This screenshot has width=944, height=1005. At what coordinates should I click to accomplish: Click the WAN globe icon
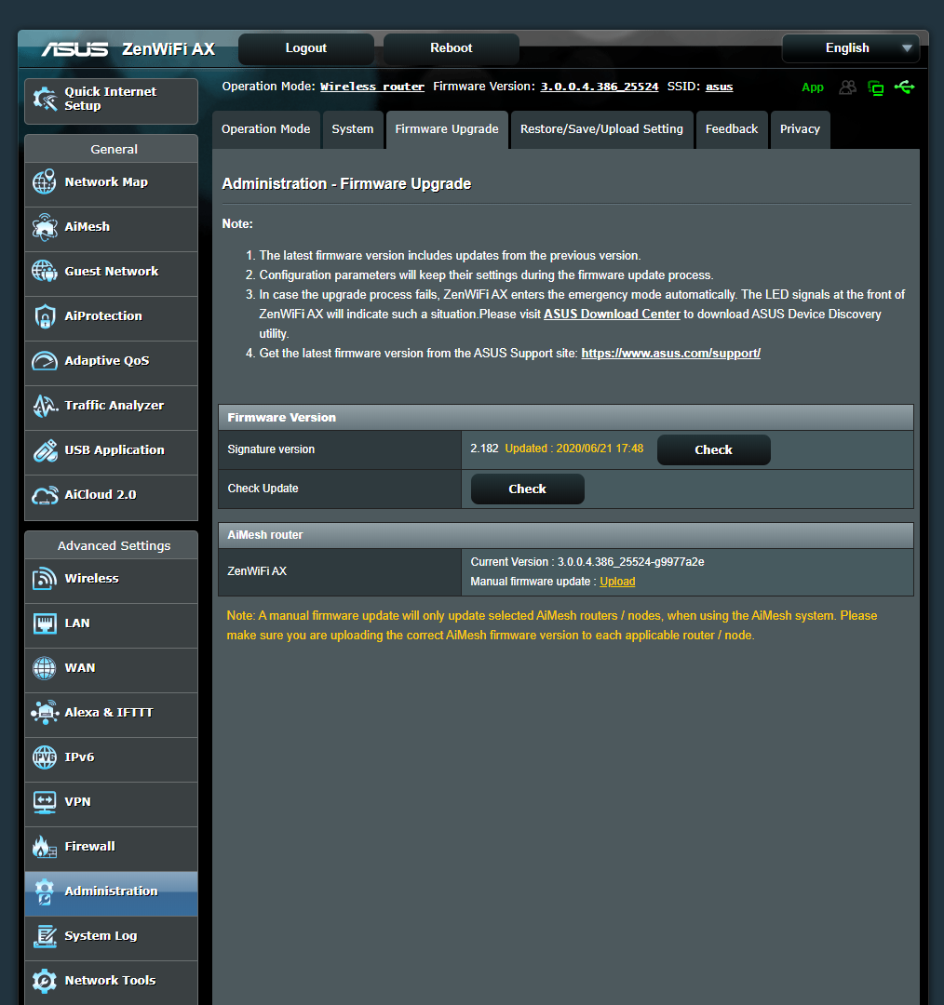pos(45,668)
